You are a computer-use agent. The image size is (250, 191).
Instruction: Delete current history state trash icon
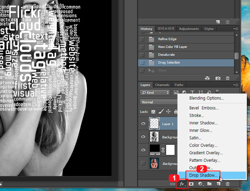tap(227, 78)
